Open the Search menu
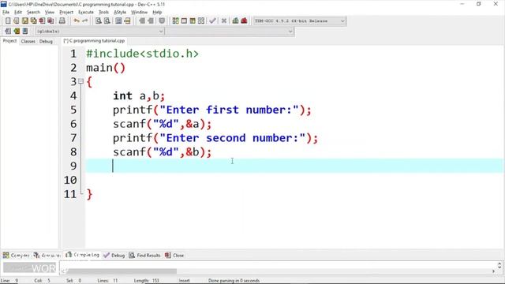The height and width of the screenshot is (284, 505). click(33, 13)
